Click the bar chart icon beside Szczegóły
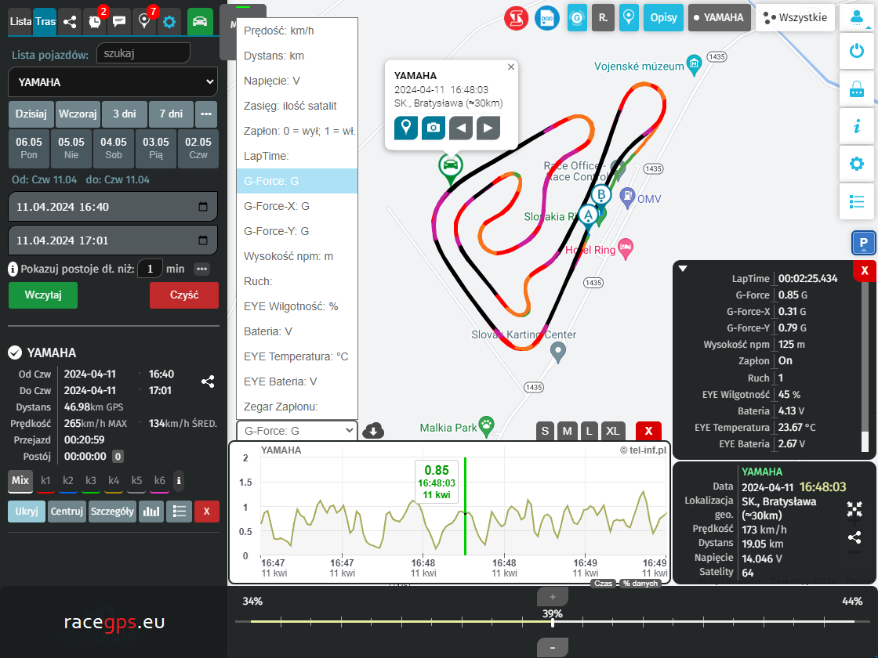The width and height of the screenshot is (878, 658). coord(151,512)
